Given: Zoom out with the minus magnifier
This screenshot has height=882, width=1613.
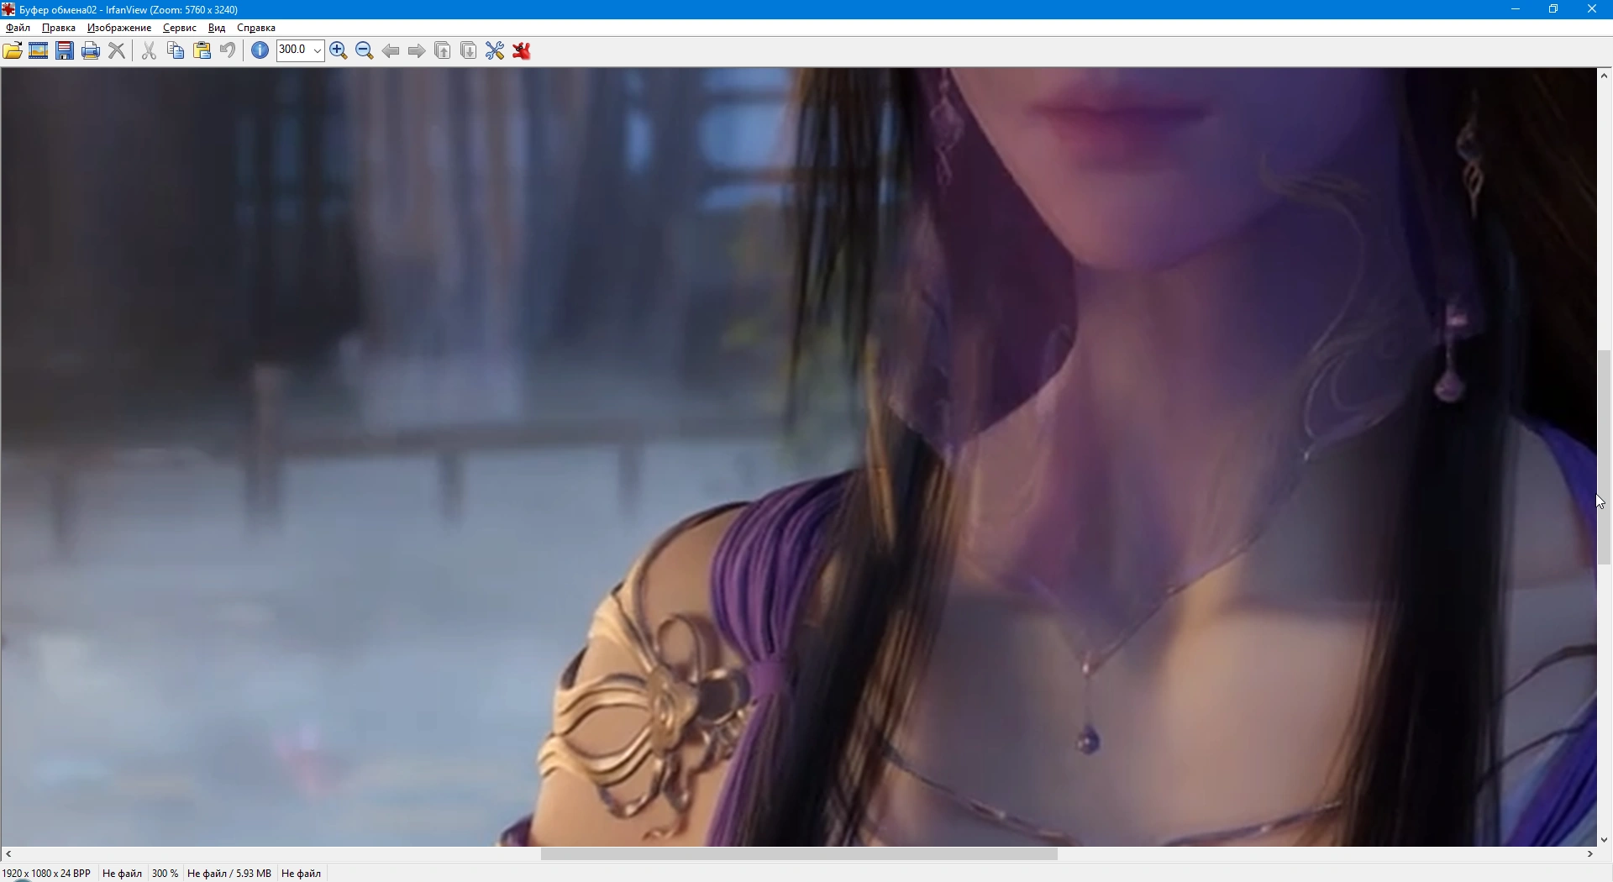Looking at the screenshot, I should pos(365,50).
